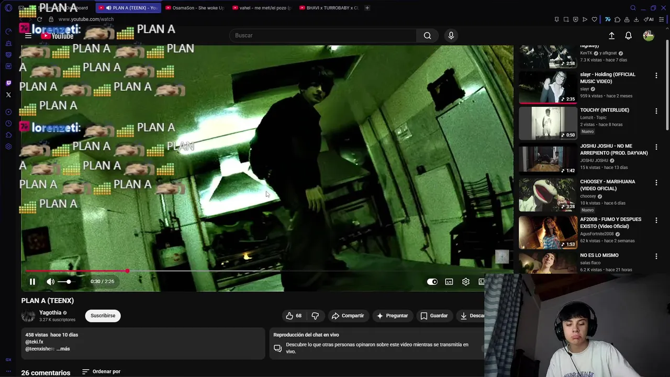
Task: Open options for AF2008 - FUMO Y DESPUES video
Action: pyautogui.click(x=656, y=220)
